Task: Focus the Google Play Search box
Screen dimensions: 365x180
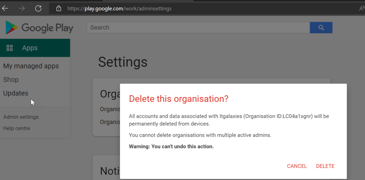Action: tap(198, 27)
